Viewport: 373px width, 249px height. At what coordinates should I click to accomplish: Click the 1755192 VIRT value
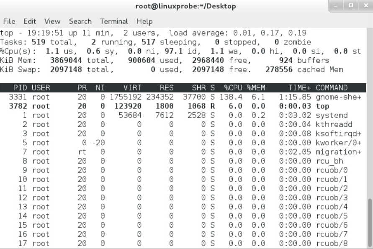[126, 97]
